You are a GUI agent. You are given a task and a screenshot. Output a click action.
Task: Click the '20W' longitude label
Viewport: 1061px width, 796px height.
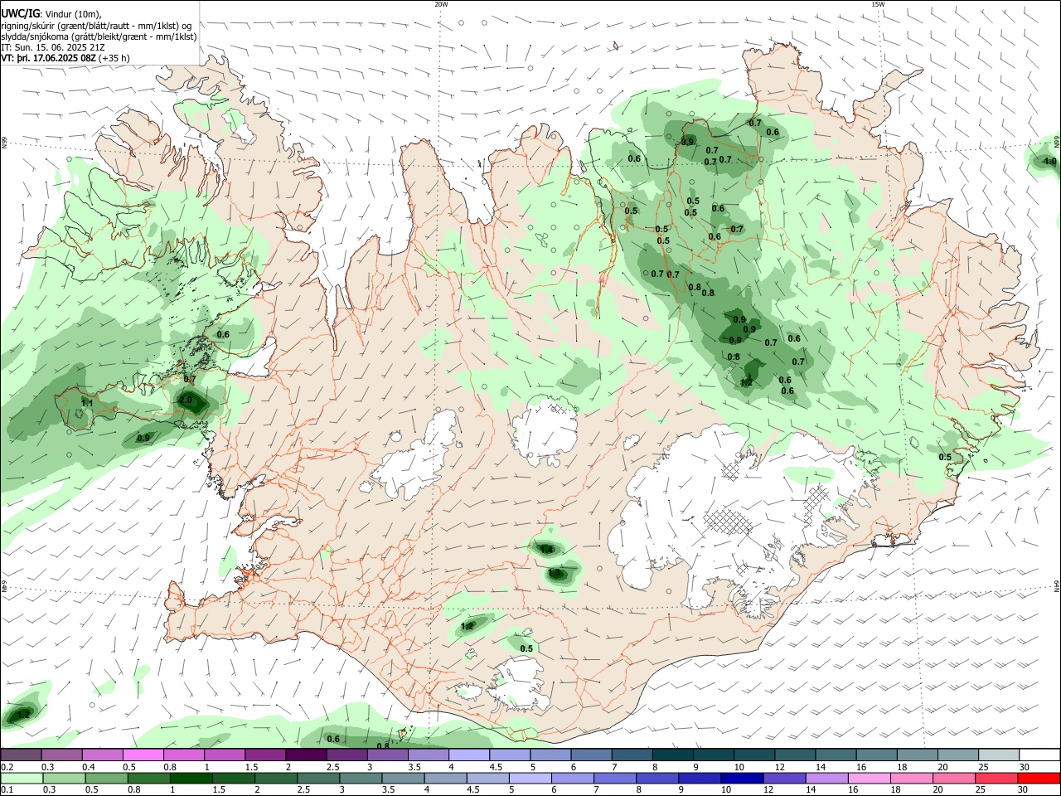[x=441, y=4]
